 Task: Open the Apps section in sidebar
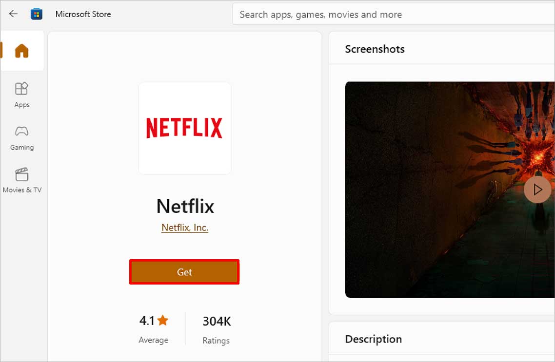tap(21, 95)
